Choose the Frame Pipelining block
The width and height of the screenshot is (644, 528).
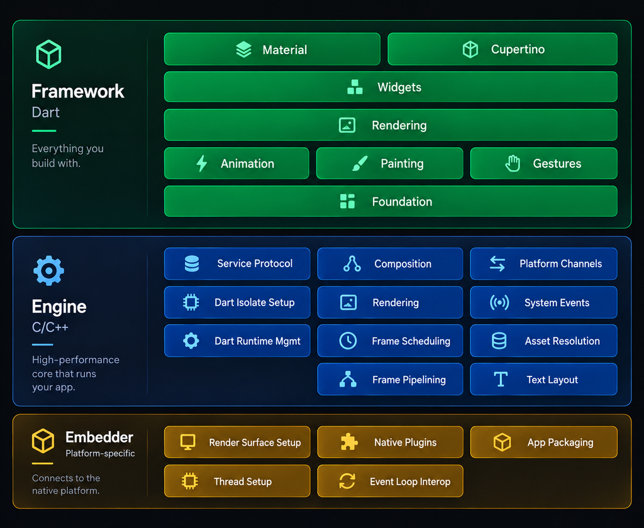click(390, 380)
